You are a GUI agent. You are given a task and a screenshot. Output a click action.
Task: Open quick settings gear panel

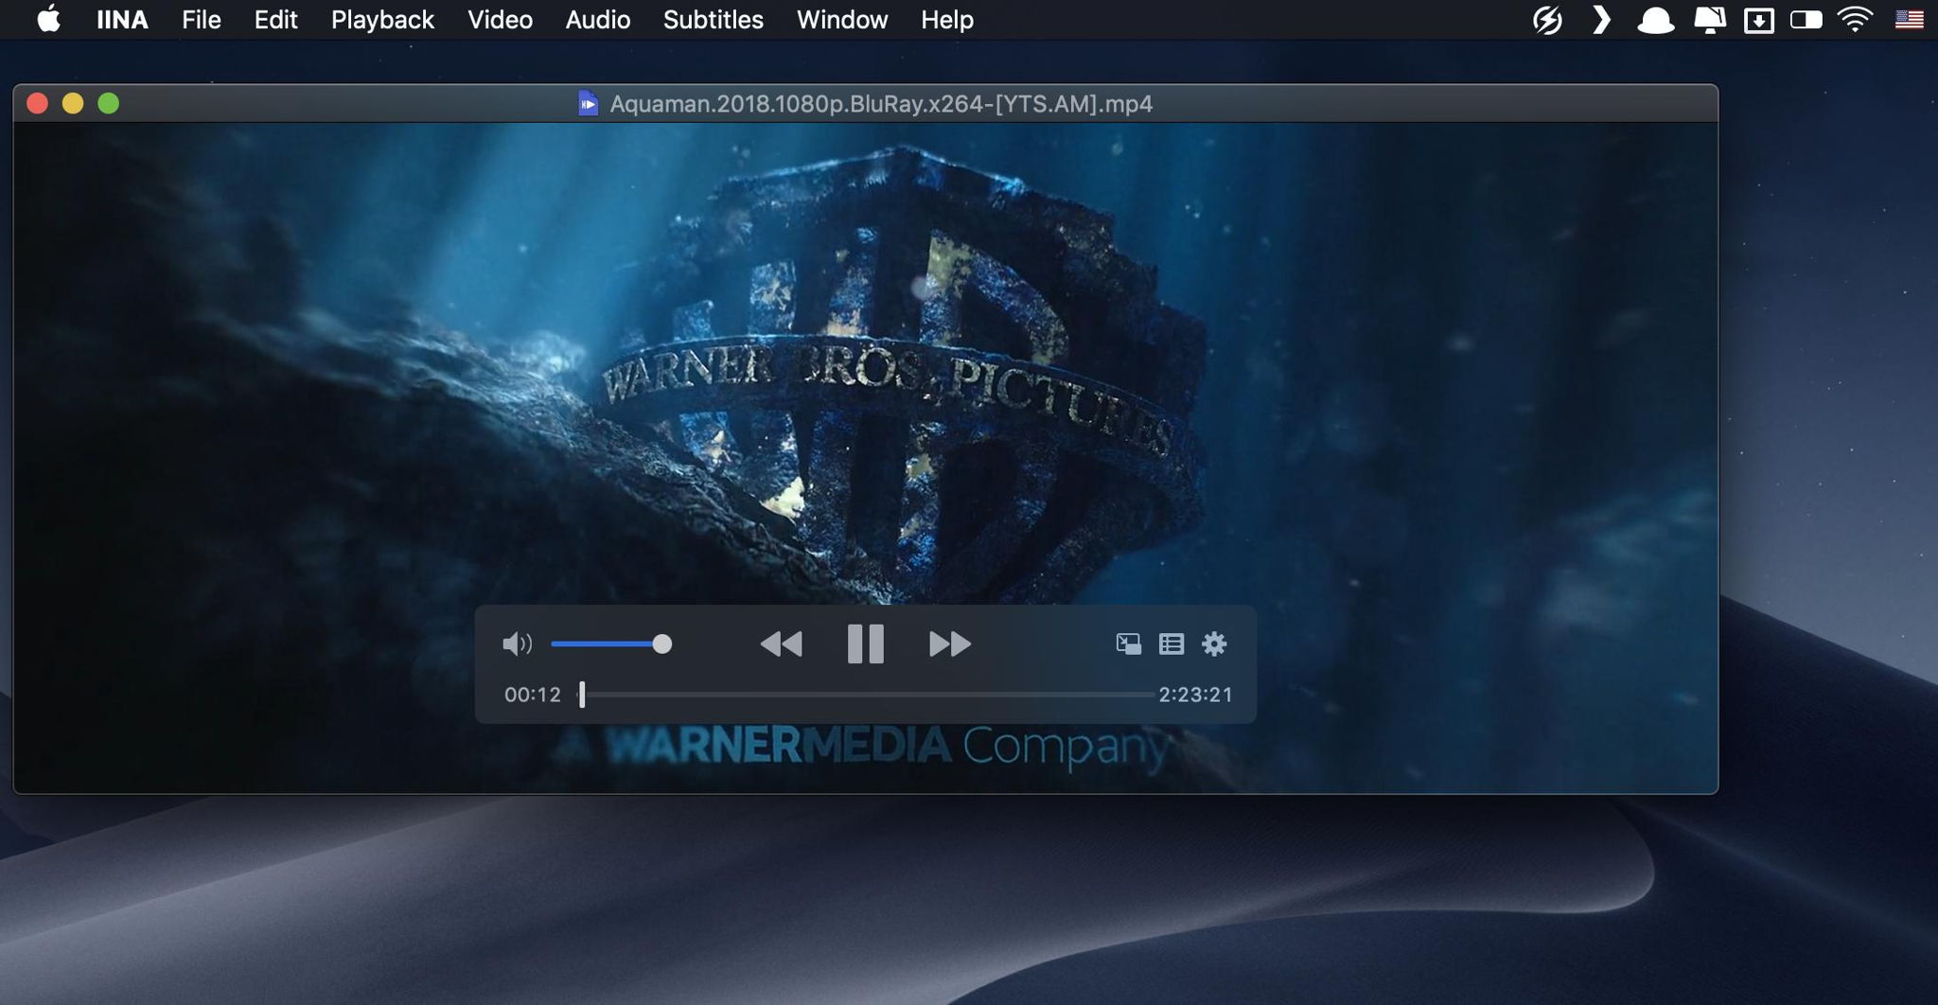click(1214, 644)
